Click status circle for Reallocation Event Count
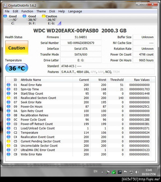161x182 pixels. [x=9, y=137]
